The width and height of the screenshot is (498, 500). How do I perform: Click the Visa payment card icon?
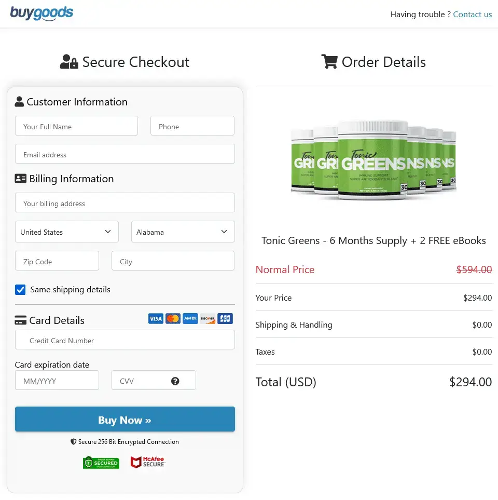coord(156,318)
